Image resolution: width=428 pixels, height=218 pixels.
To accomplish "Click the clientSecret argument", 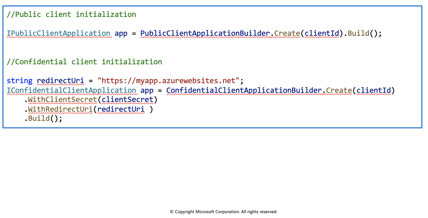I will point(127,100).
